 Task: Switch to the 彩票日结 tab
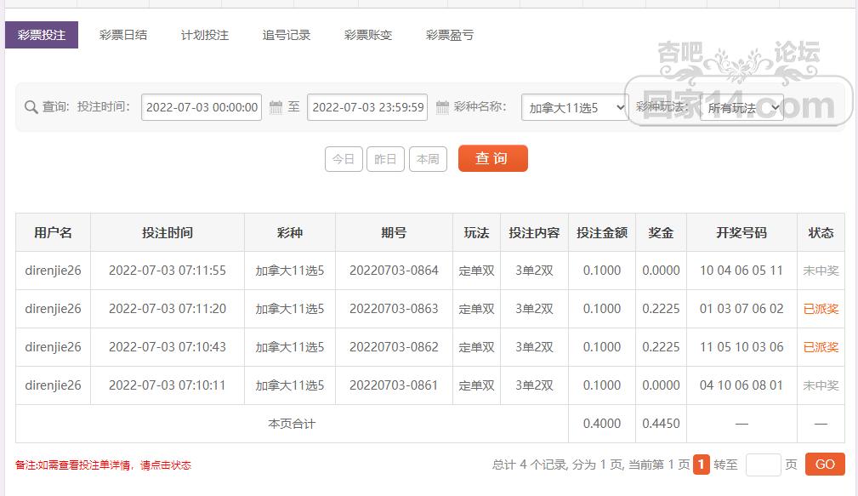pyautogui.click(x=122, y=35)
